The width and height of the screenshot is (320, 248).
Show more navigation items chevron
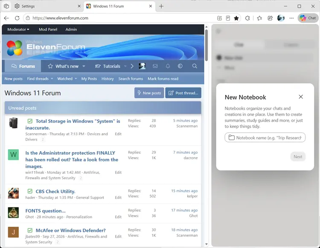coord(132,66)
